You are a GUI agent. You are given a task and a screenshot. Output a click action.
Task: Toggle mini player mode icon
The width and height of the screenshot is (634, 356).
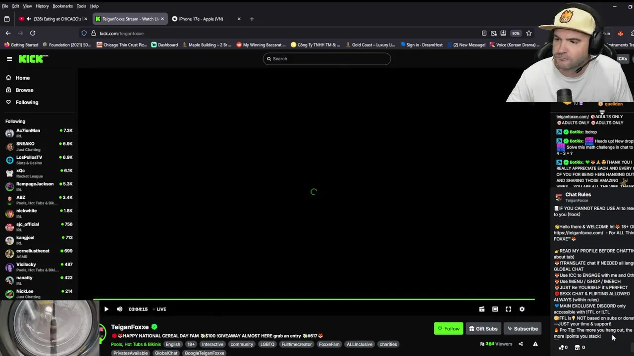(x=481, y=309)
